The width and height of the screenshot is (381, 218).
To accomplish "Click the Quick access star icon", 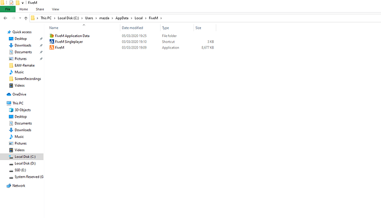I will pyautogui.click(x=9, y=32).
